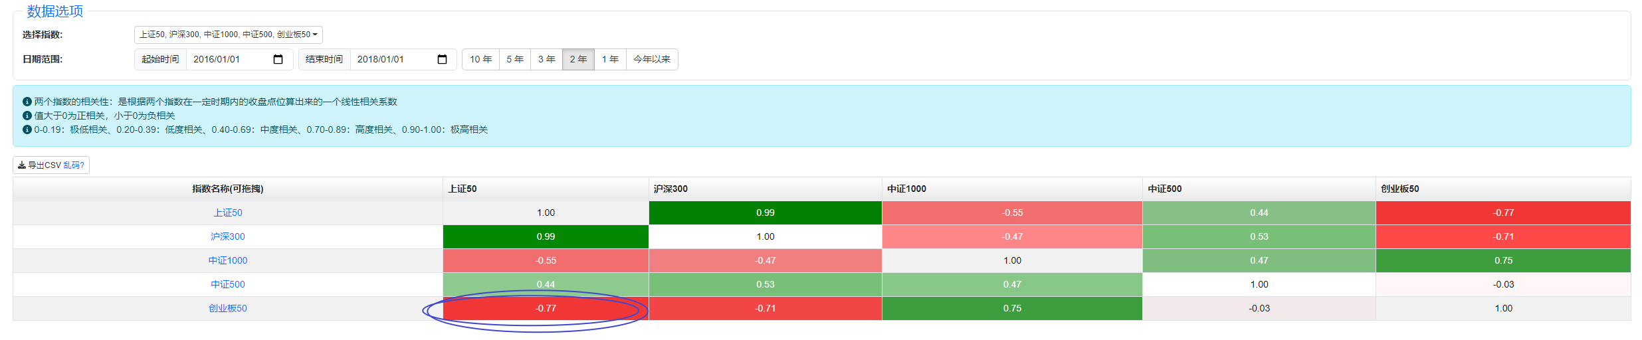Click the 指数名称(可拖拽) column header

(228, 189)
